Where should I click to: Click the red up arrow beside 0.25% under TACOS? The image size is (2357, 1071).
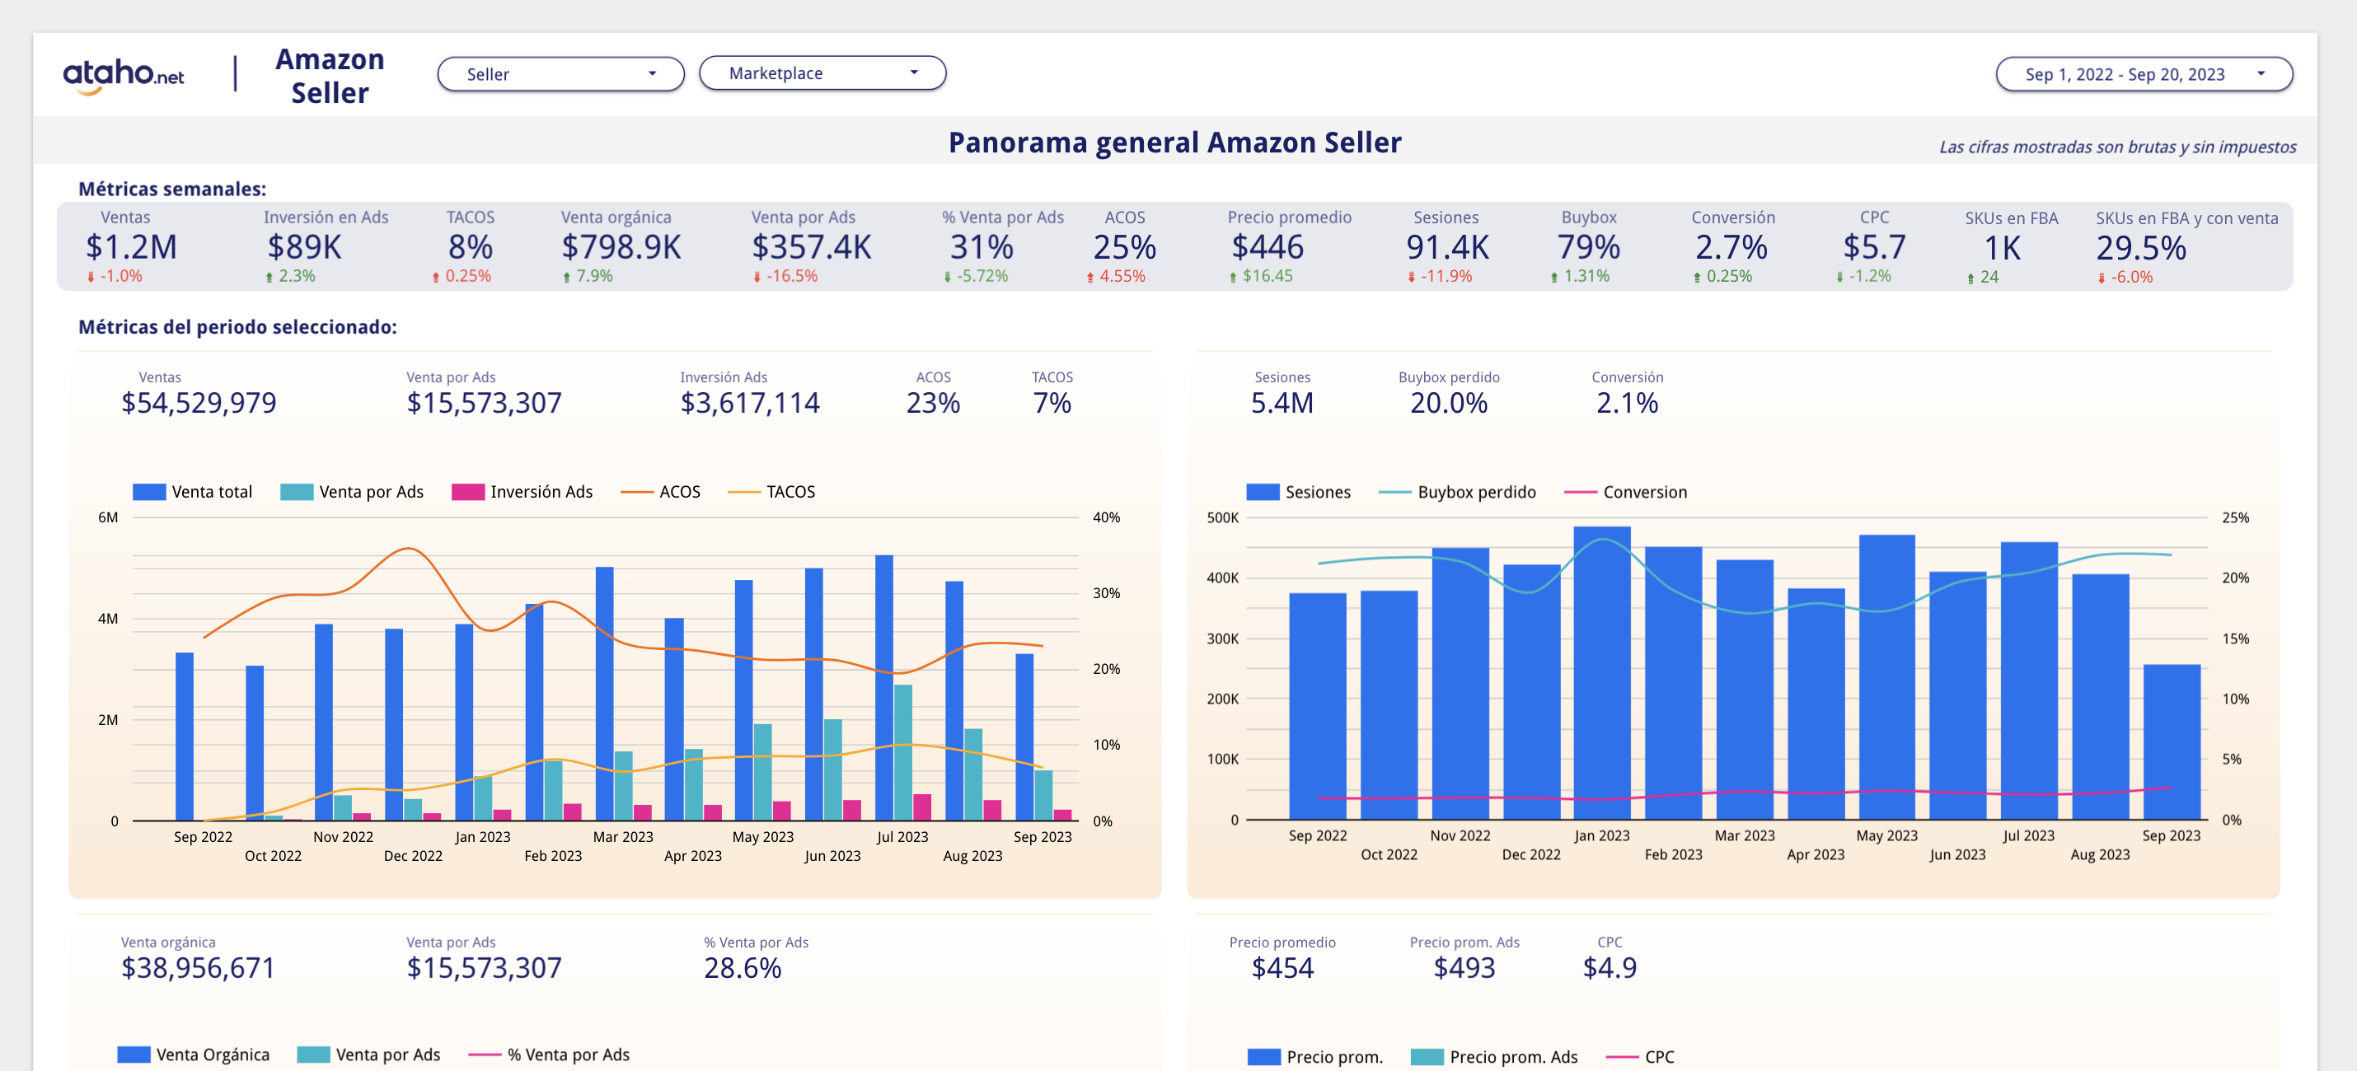(x=435, y=276)
